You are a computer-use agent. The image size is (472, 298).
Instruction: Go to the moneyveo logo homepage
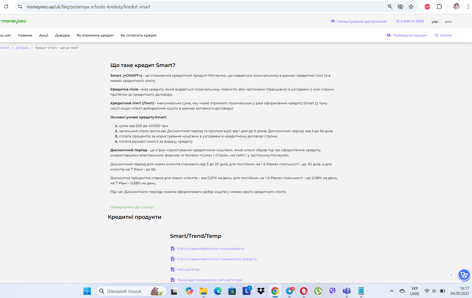tap(13, 21)
